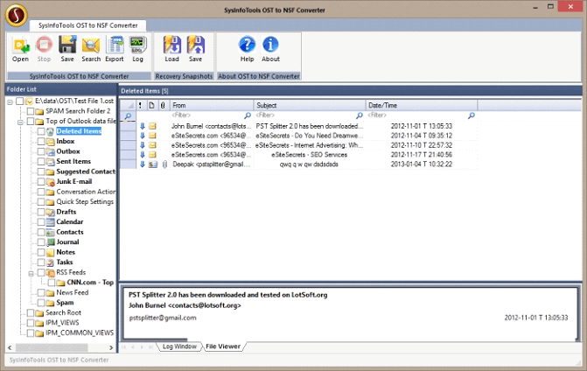Collapse the Top of Outlook data file node
The width and height of the screenshot is (587, 371).
point(21,122)
